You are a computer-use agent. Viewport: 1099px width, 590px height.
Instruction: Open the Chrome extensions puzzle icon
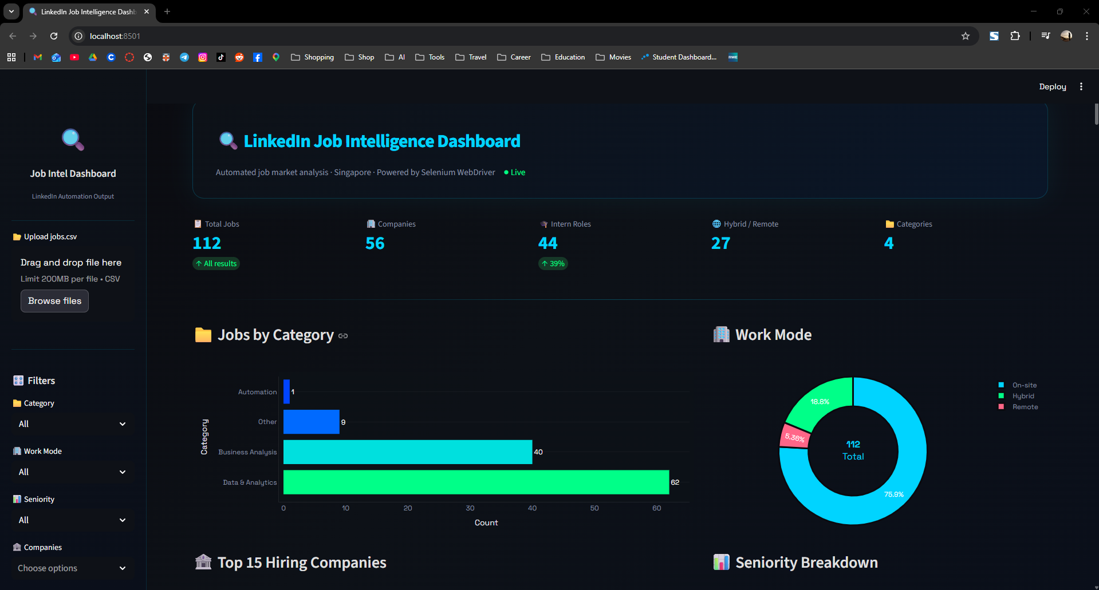[x=1015, y=36]
